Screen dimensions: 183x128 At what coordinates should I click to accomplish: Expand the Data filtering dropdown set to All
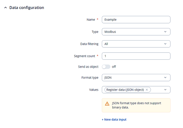pos(136,44)
